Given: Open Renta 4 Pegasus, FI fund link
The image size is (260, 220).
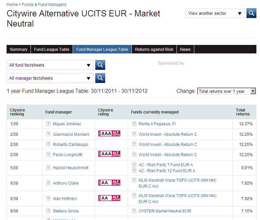Looking at the screenshot, I should (157, 124).
